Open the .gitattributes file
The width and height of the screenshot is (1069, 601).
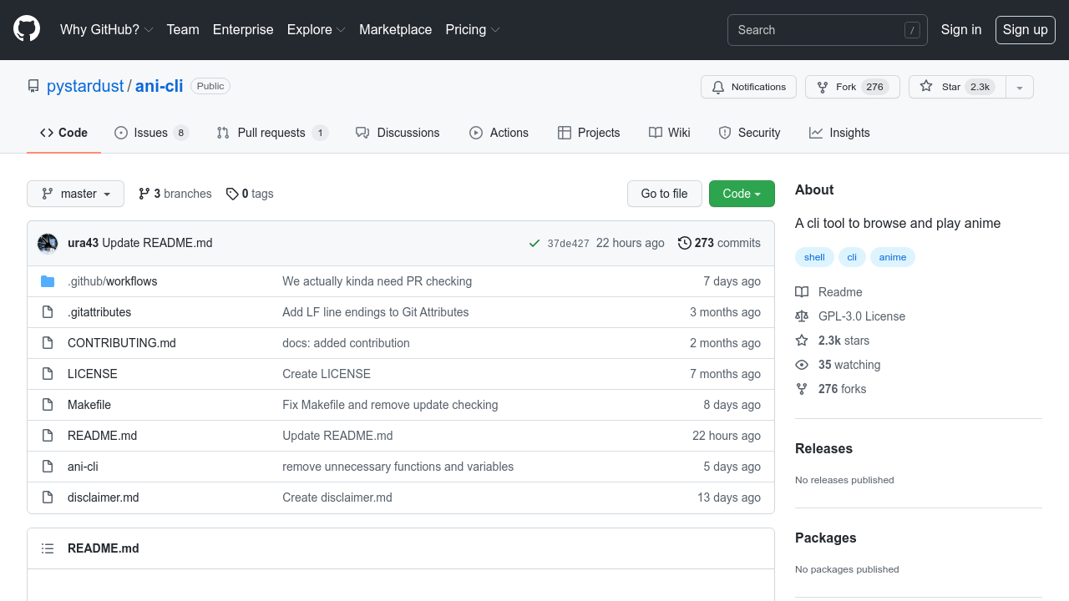pos(99,312)
